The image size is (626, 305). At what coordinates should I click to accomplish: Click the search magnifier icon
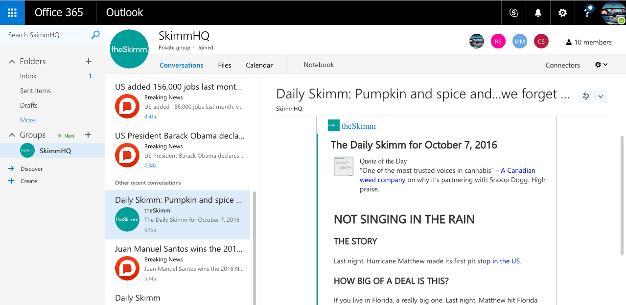coord(95,35)
